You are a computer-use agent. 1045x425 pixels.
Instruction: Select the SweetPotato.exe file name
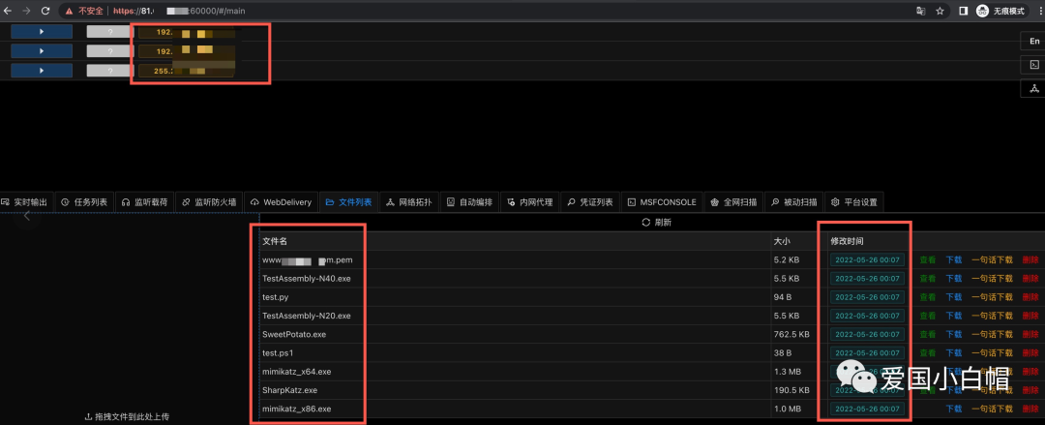(x=294, y=334)
